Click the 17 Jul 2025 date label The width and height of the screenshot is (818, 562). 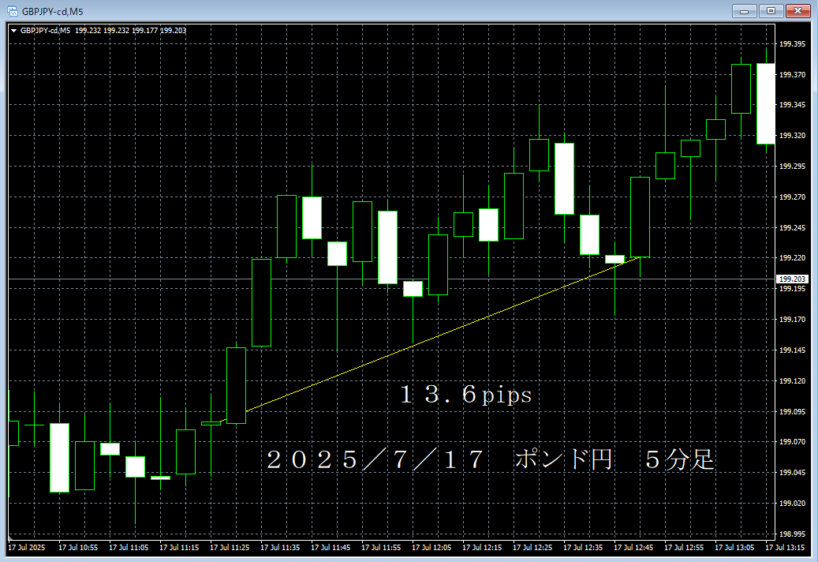pos(26,547)
